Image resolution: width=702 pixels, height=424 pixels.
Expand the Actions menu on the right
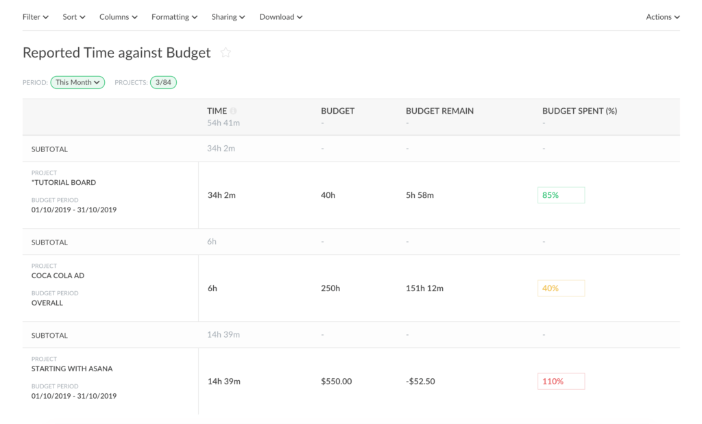662,16
